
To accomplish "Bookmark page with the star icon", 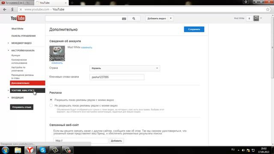I will tap(268, 9).
